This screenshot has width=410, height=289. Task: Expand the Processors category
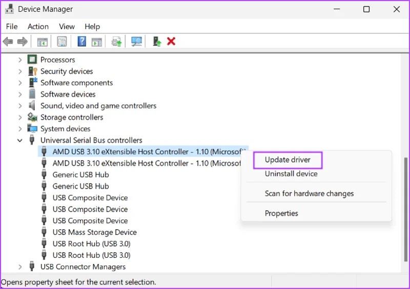20,60
